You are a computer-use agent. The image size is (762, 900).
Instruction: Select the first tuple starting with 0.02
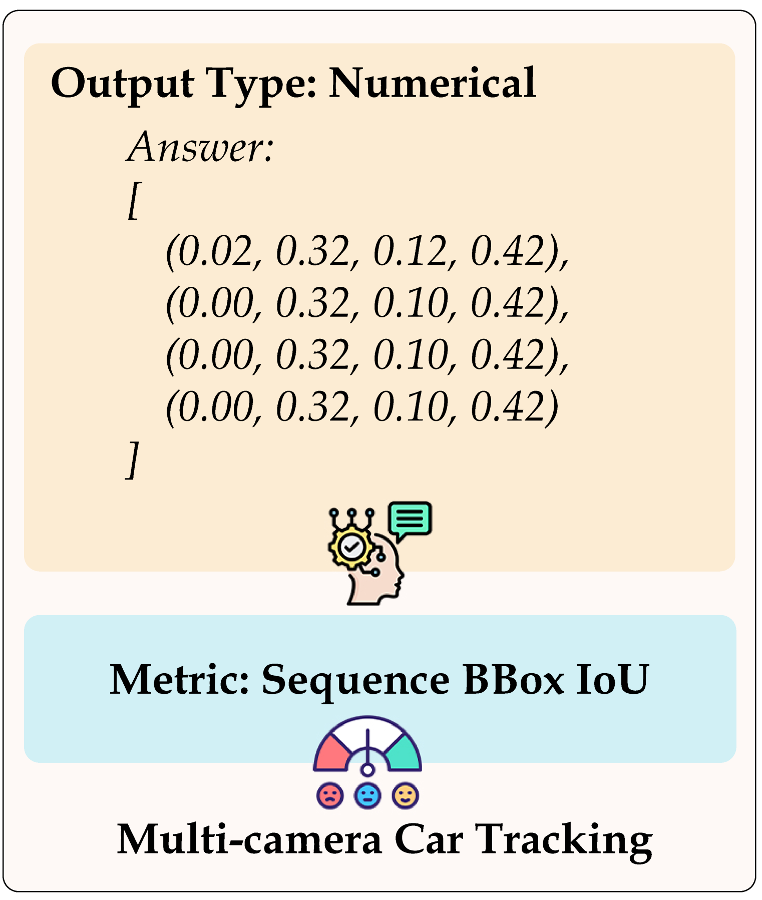[367, 251]
